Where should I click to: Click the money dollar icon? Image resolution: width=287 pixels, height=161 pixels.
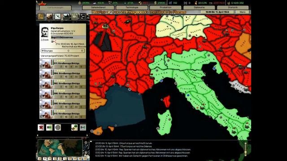156,3
